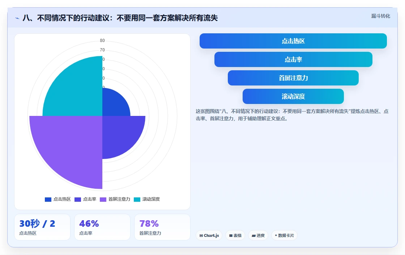Select the 进度 tag chip
The image size is (405, 255).
click(x=258, y=235)
